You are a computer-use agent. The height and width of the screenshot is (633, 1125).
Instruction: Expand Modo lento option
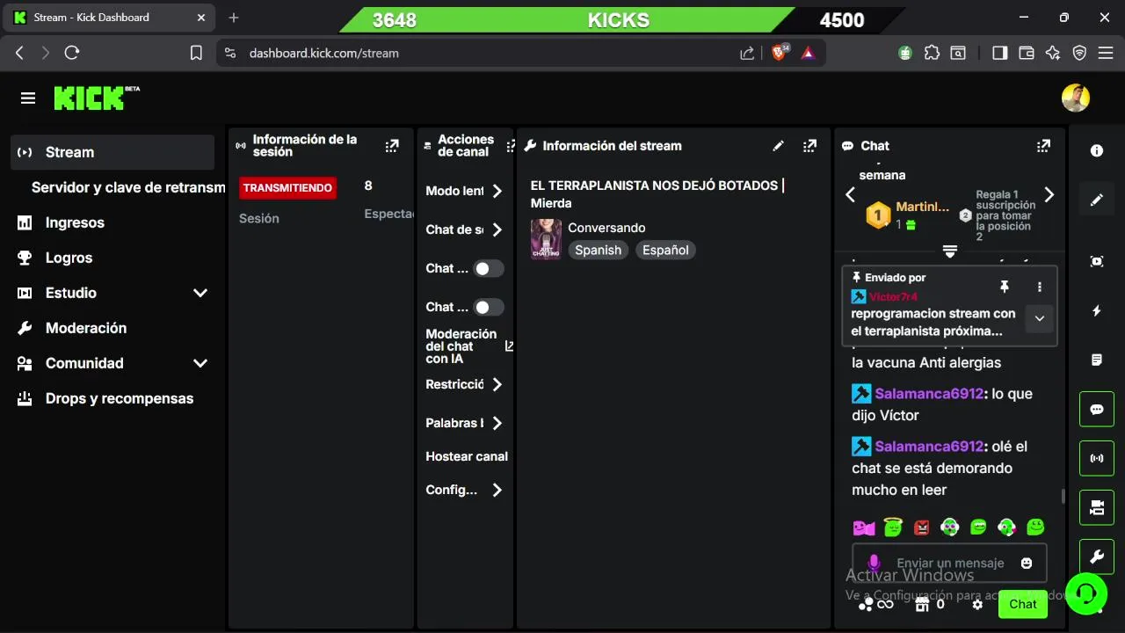click(x=464, y=191)
